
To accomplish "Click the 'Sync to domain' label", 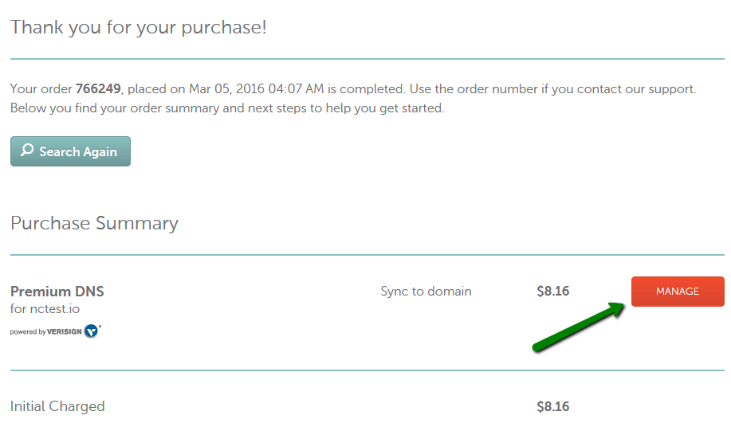I will point(426,292).
